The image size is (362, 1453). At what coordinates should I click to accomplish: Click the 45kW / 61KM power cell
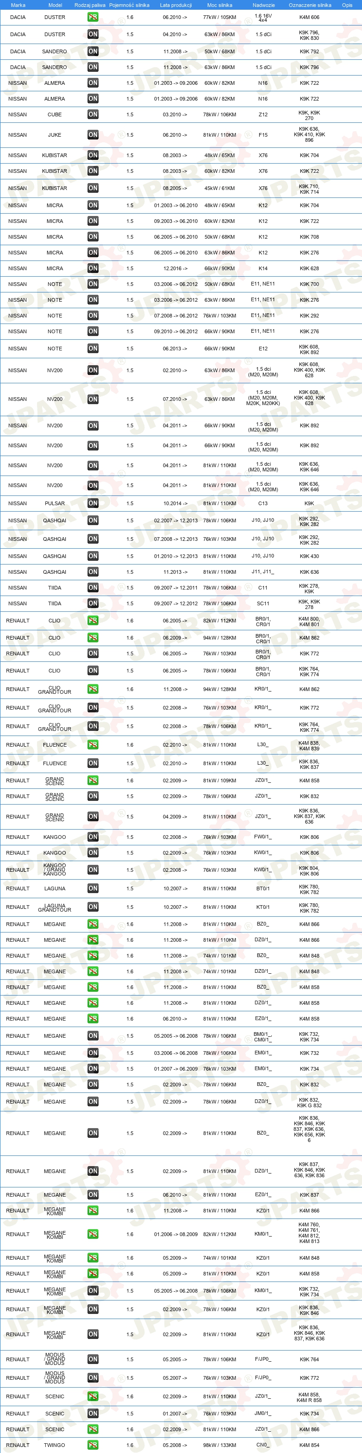219,188
